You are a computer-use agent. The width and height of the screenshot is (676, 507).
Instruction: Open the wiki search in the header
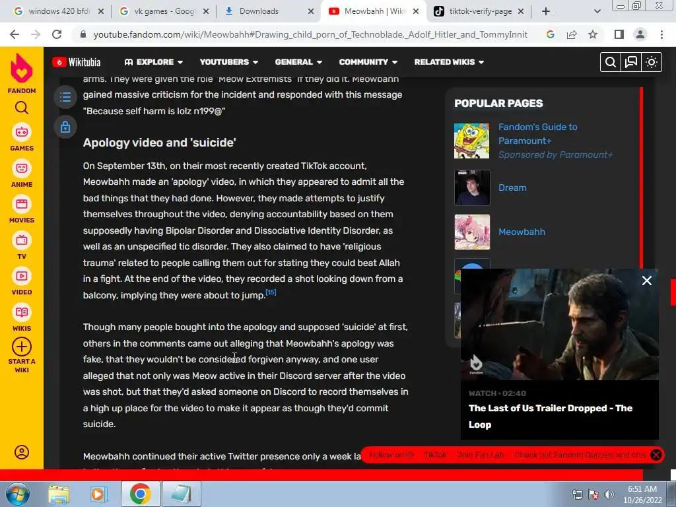[611, 63]
